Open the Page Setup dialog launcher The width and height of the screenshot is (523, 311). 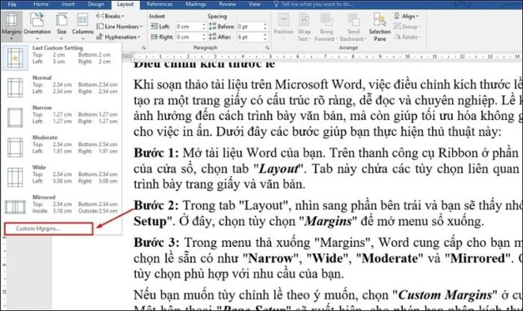pos(143,48)
